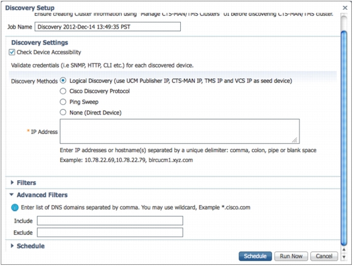Click the Schedule button
The image size is (353, 266).
(x=255, y=256)
